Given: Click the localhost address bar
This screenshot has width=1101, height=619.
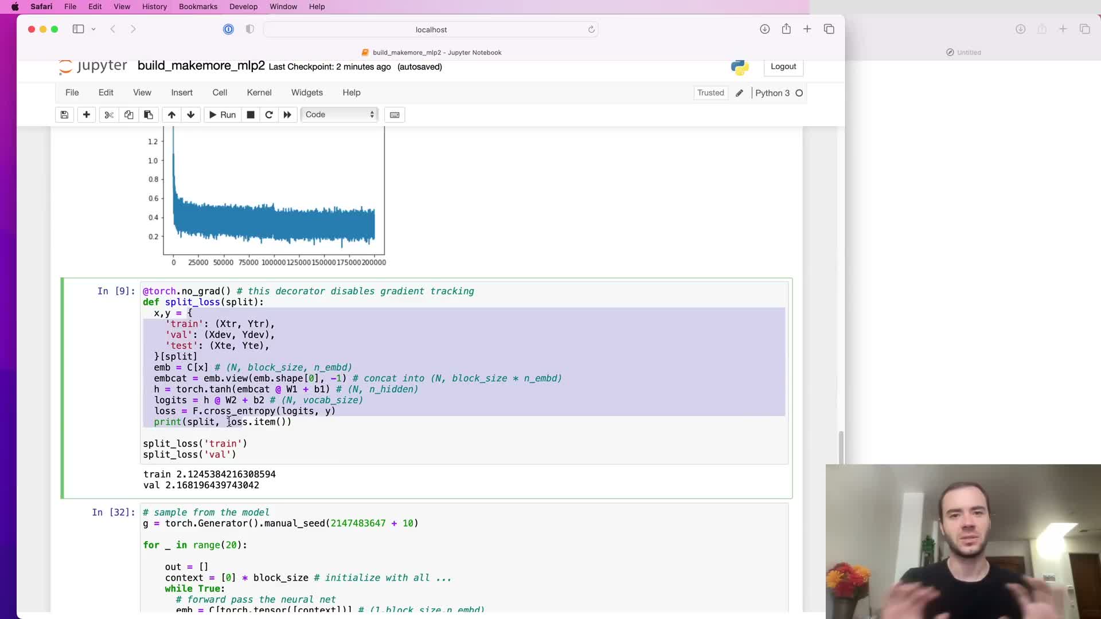Looking at the screenshot, I should (431, 29).
